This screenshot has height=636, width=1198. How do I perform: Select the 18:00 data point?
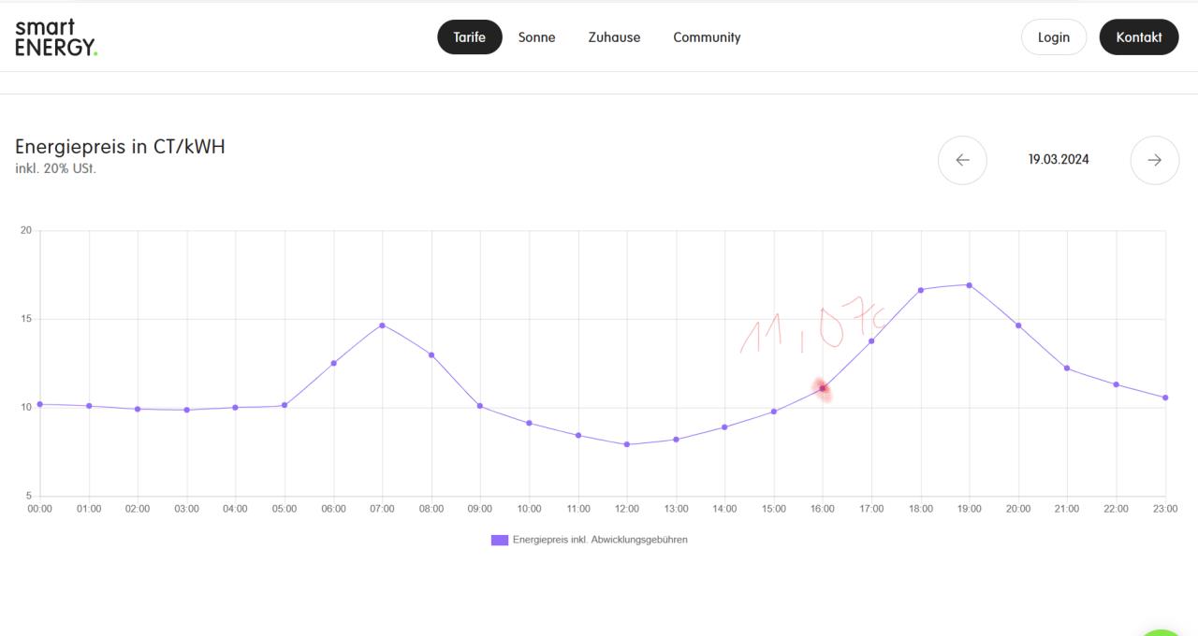click(921, 290)
